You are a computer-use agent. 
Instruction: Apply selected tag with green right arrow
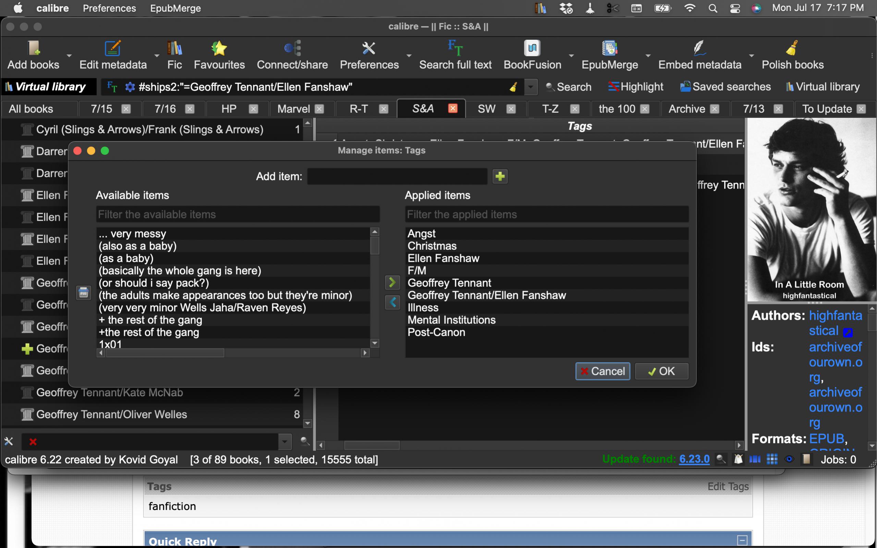tap(392, 282)
